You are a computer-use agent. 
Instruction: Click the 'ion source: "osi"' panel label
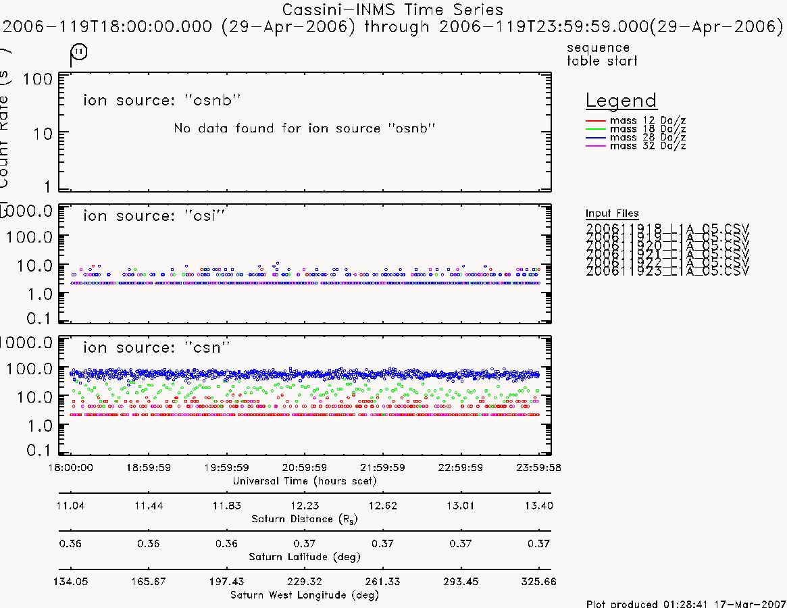point(154,216)
